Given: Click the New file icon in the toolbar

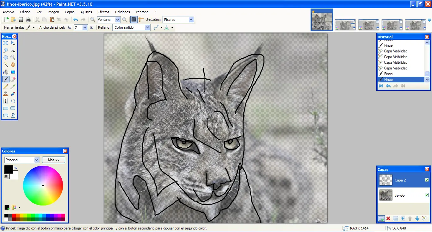Looking at the screenshot, I should point(6,20).
